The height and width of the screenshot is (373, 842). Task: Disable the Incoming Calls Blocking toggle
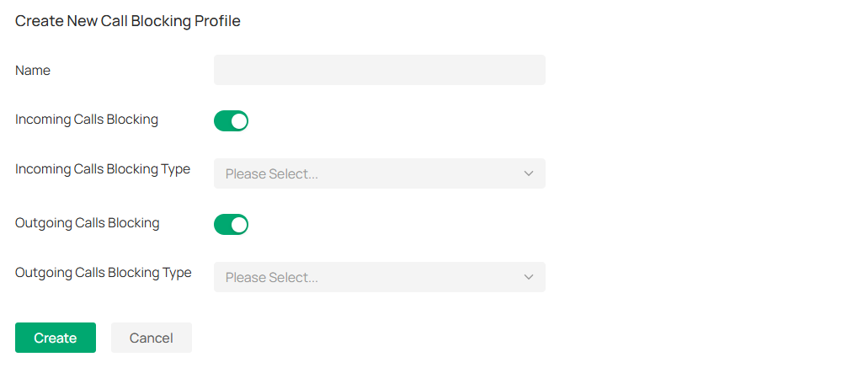tap(231, 121)
